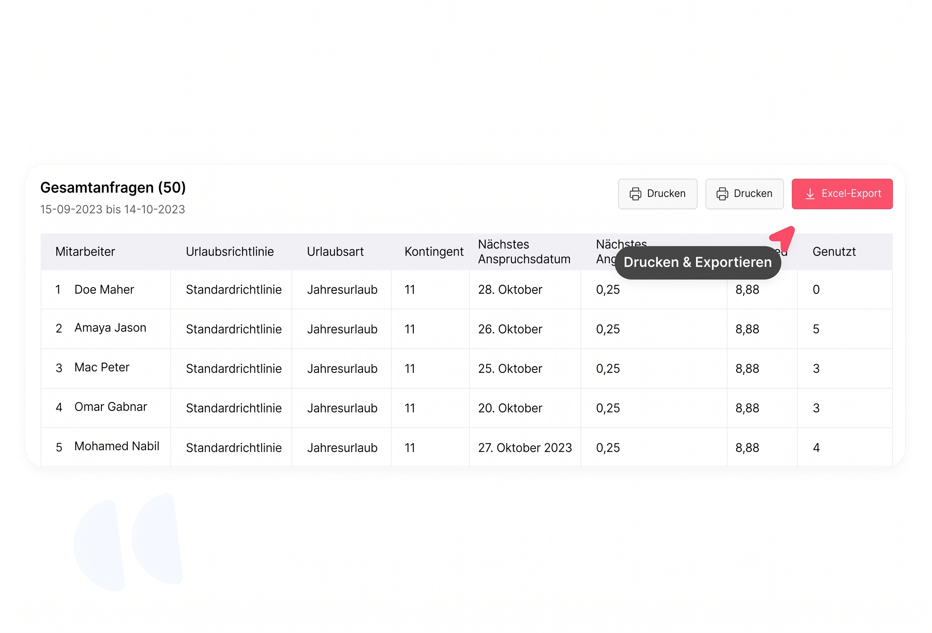
Task: Select the Amaya Jason employee name
Action: click(x=110, y=328)
